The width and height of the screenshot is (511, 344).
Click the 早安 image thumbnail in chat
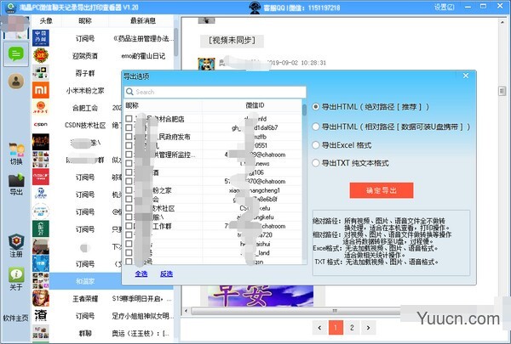261,296
